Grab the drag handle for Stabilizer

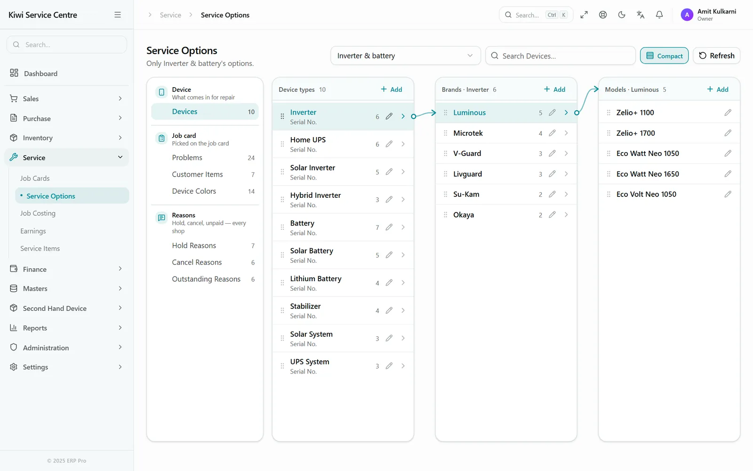(x=282, y=311)
